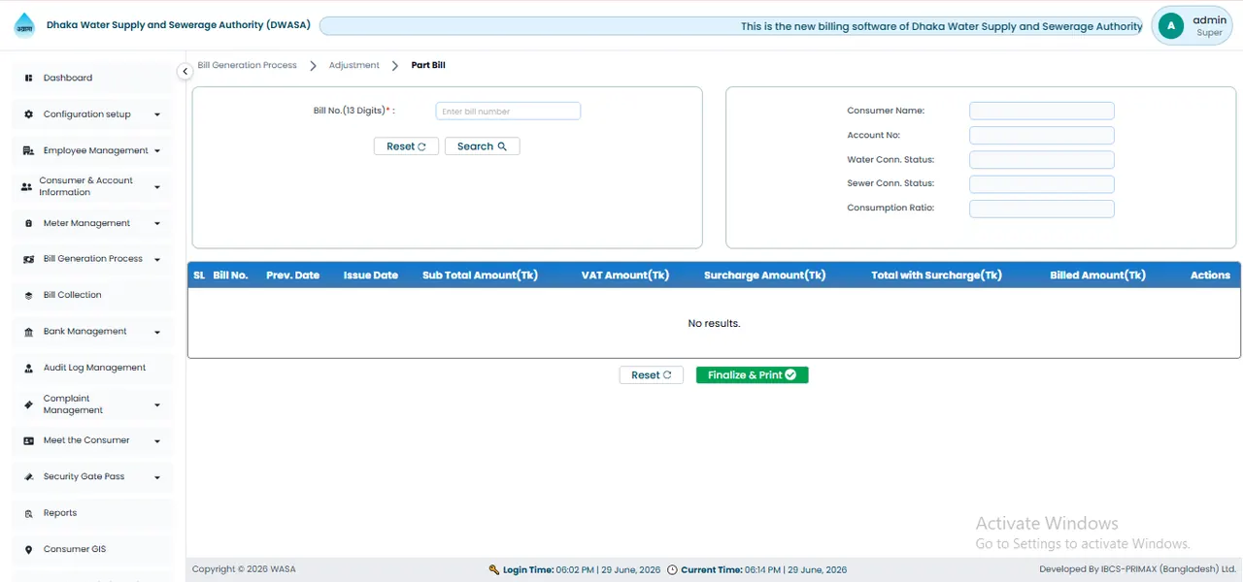This screenshot has height=582, width=1243.
Task: Click the Meet the Consumer icon
Action: (x=28, y=440)
